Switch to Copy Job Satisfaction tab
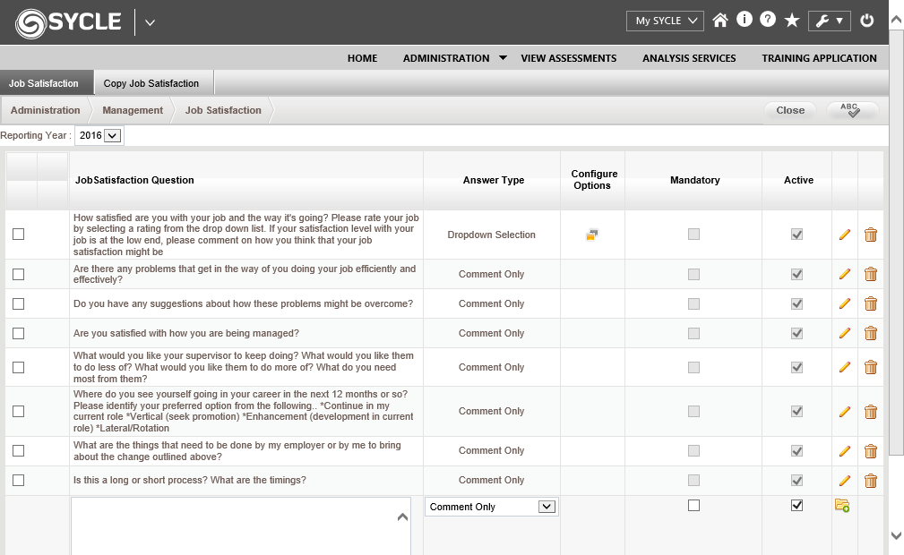Image resolution: width=904 pixels, height=555 pixels. tap(151, 83)
